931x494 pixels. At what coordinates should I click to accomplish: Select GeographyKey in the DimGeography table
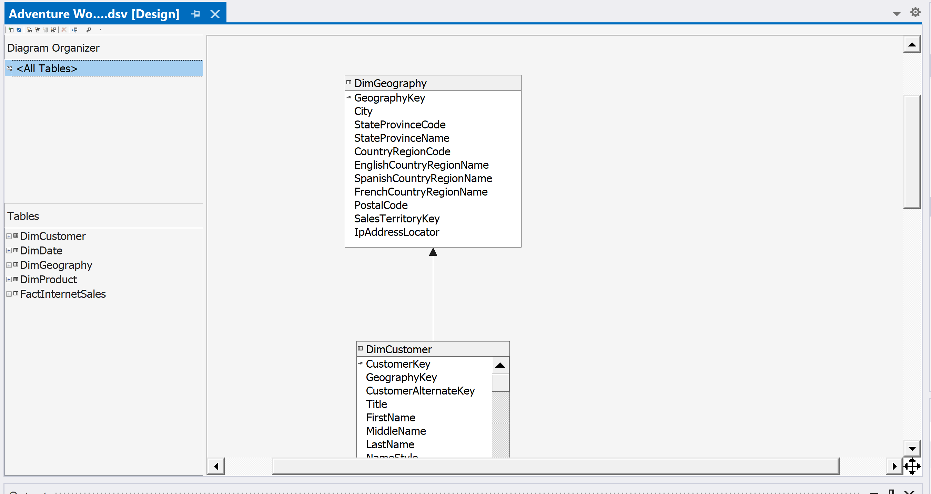pos(389,97)
